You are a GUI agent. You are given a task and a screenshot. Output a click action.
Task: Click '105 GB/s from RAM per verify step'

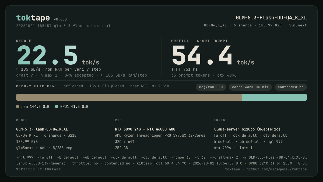[x=58, y=69]
